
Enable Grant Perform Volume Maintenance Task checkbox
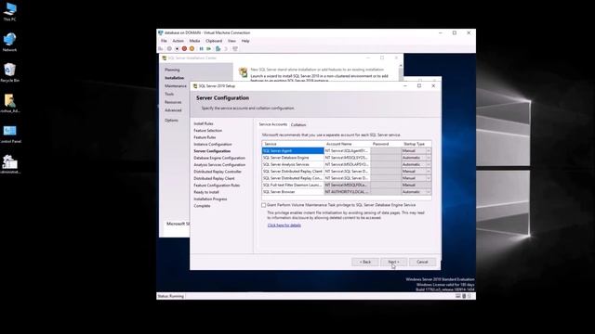pos(264,205)
